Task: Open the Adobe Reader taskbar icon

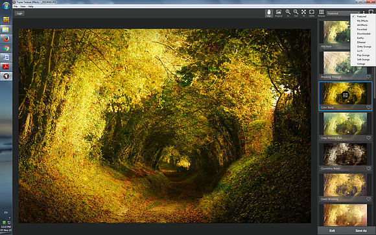Action: (x=6, y=67)
